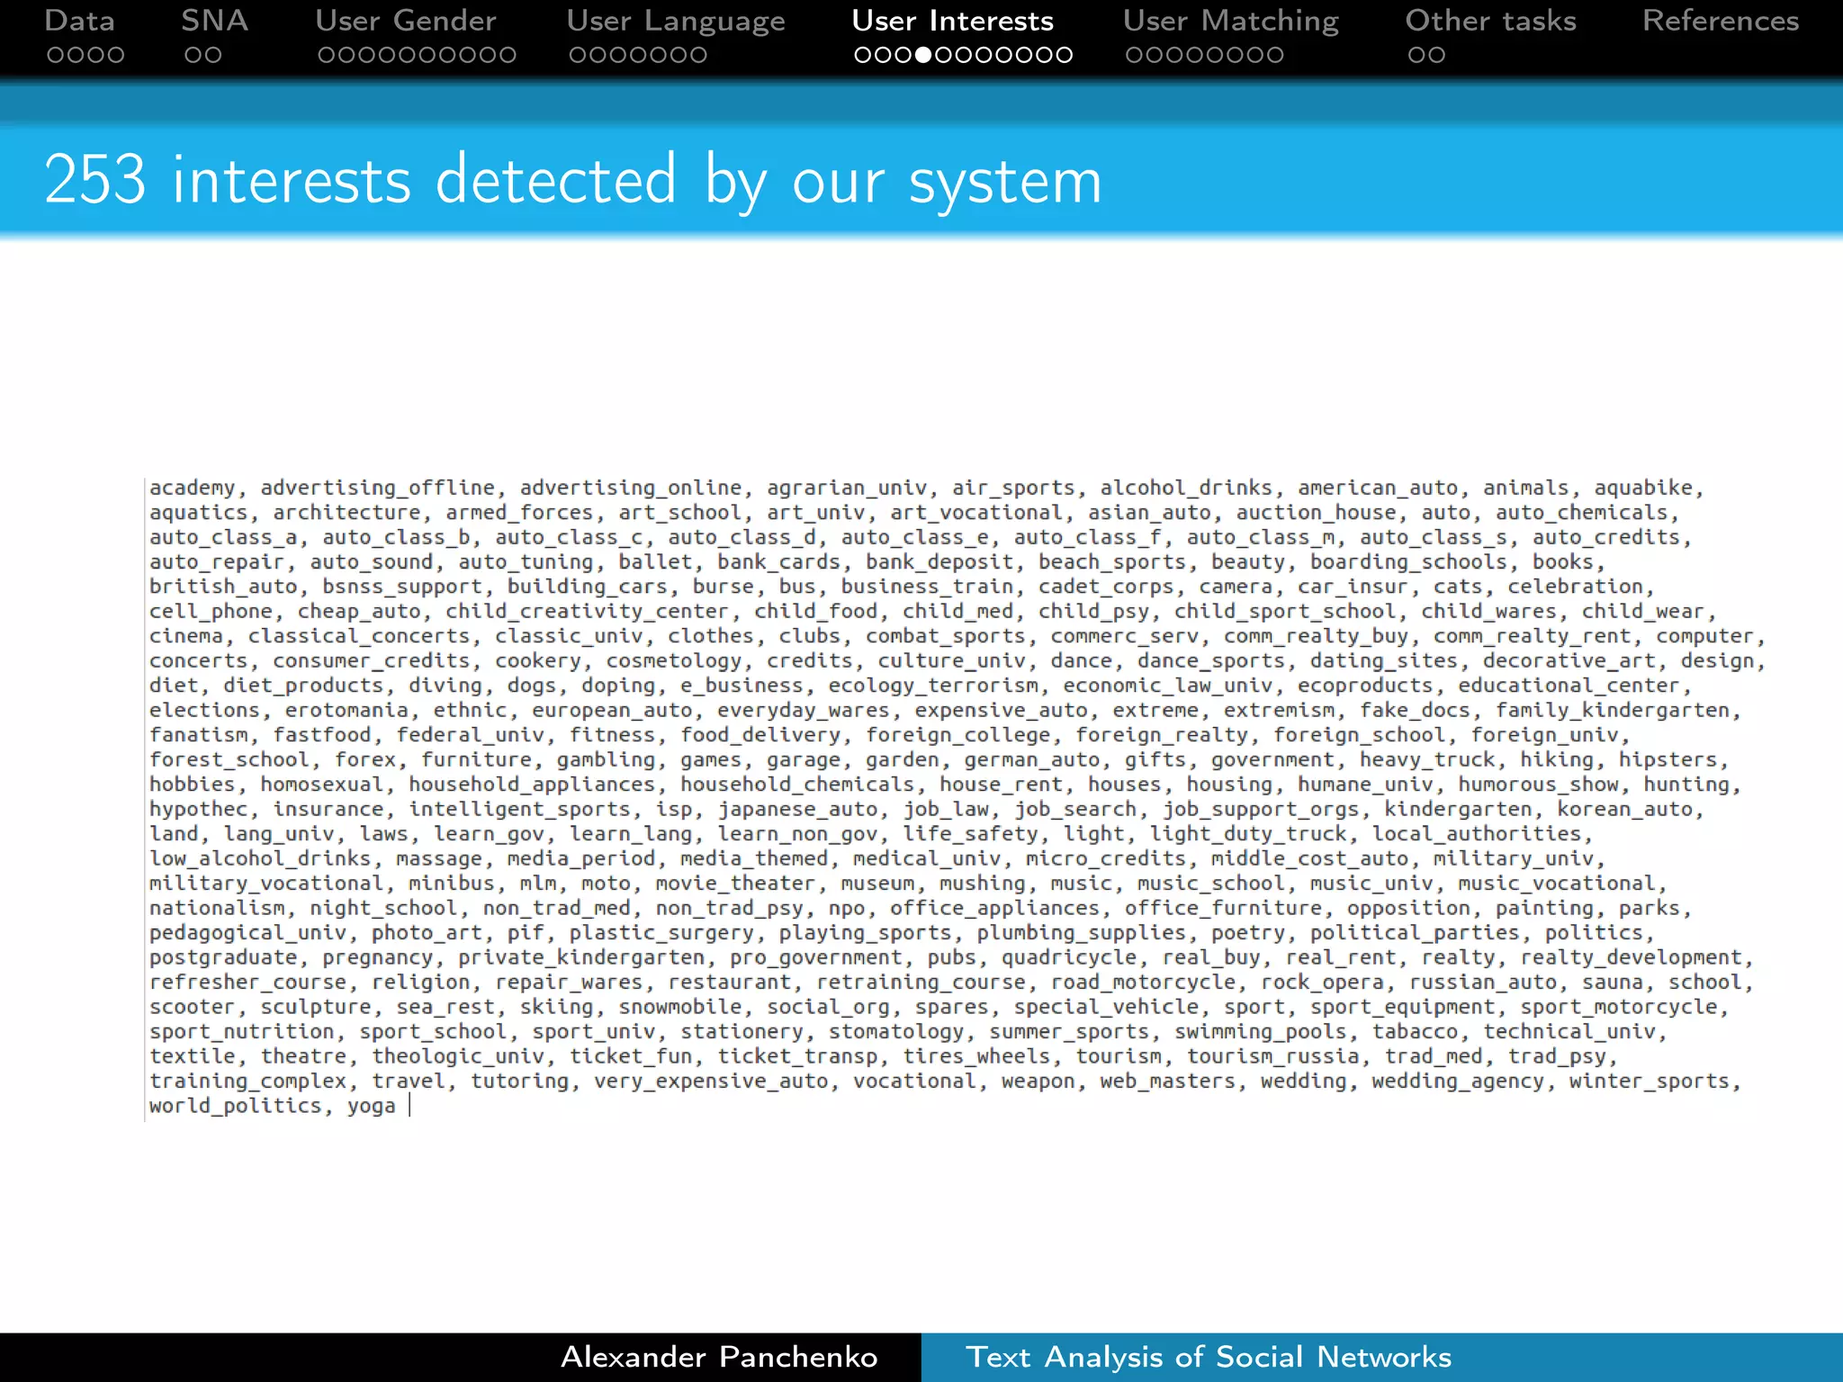This screenshot has width=1843, height=1382.
Task: Click the filled current-slide dot under User Interests
Action: [923, 55]
